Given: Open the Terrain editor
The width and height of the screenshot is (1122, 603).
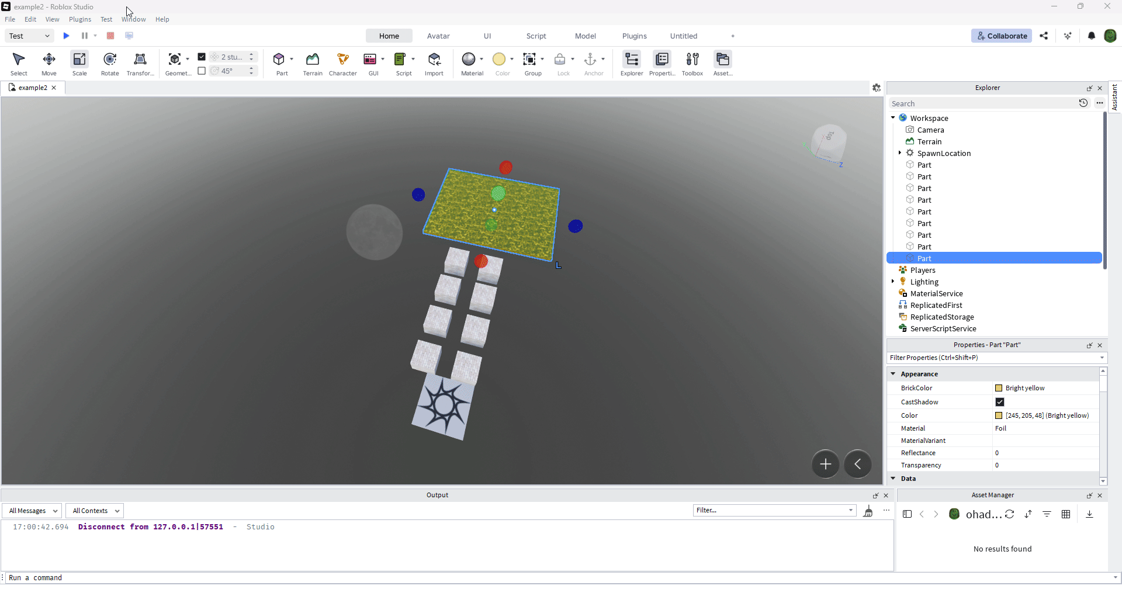Looking at the screenshot, I should pyautogui.click(x=312, y=63).
